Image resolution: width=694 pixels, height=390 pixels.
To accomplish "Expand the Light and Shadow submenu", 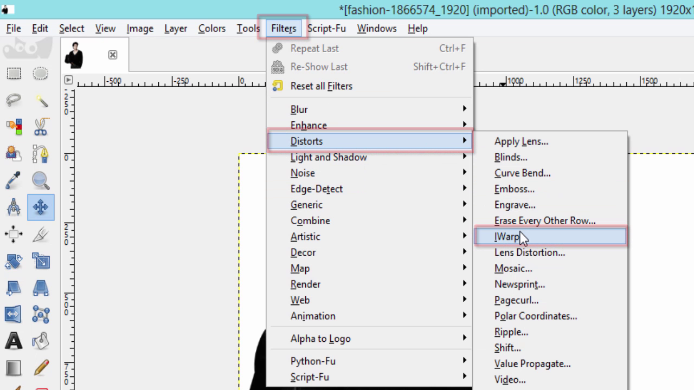I will (x=370, y=157).
